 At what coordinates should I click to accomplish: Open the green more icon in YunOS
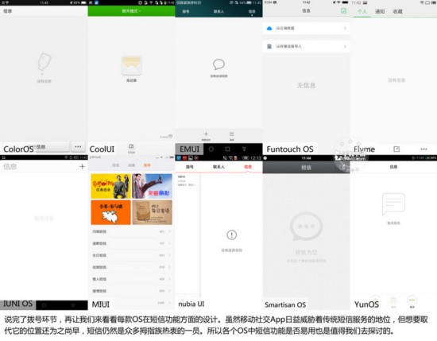coord(412,300)
